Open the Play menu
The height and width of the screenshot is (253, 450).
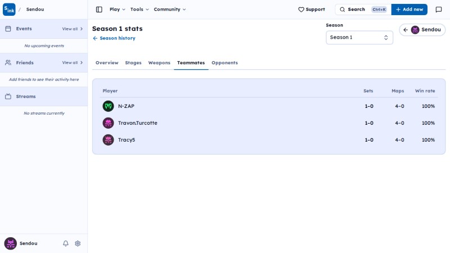click(118, 10)
